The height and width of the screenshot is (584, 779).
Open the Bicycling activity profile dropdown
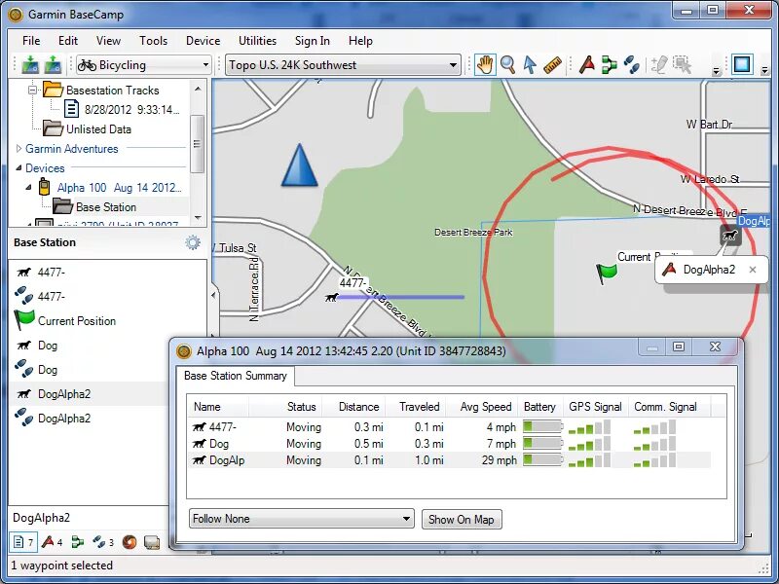tap(144, 65)
